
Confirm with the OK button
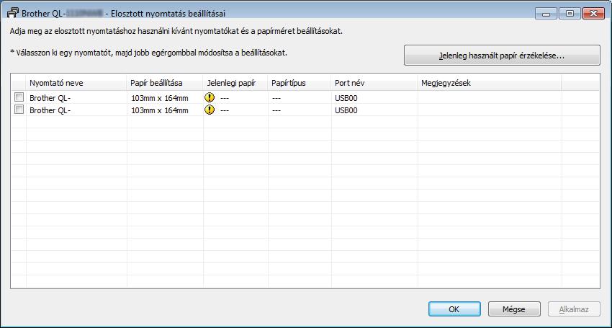[454, 309]
